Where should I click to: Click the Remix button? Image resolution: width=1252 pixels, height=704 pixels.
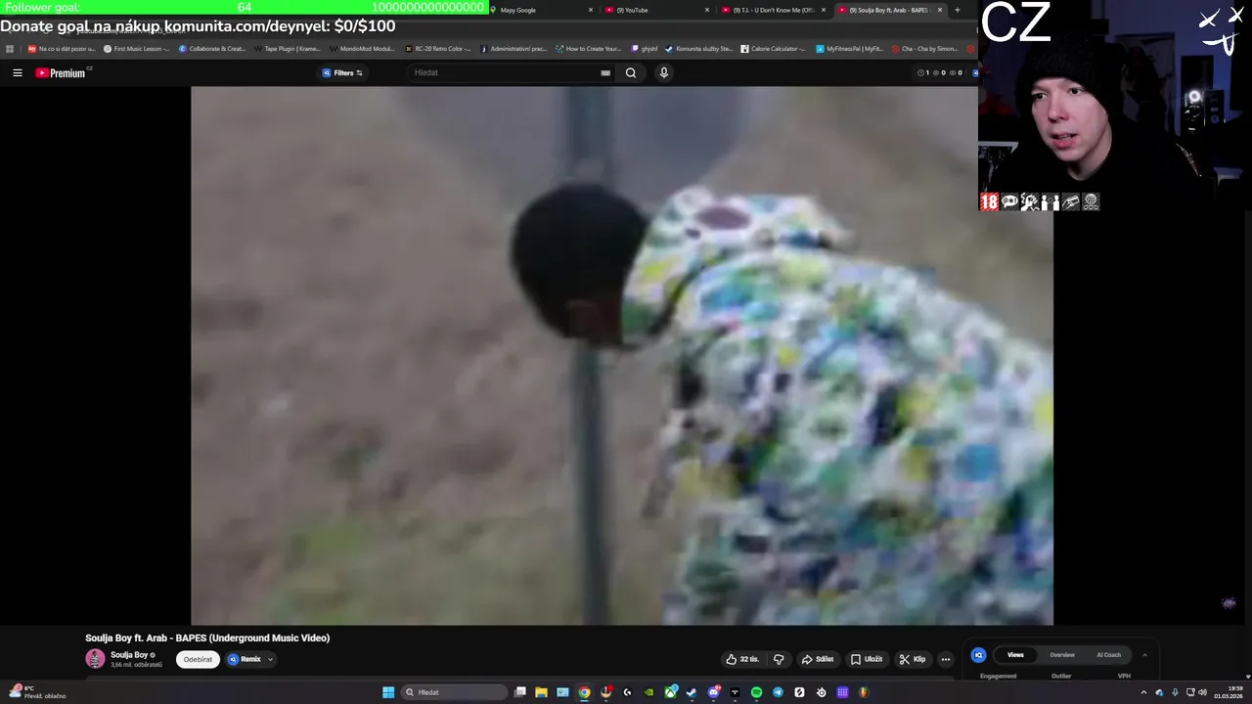(246, 659)
